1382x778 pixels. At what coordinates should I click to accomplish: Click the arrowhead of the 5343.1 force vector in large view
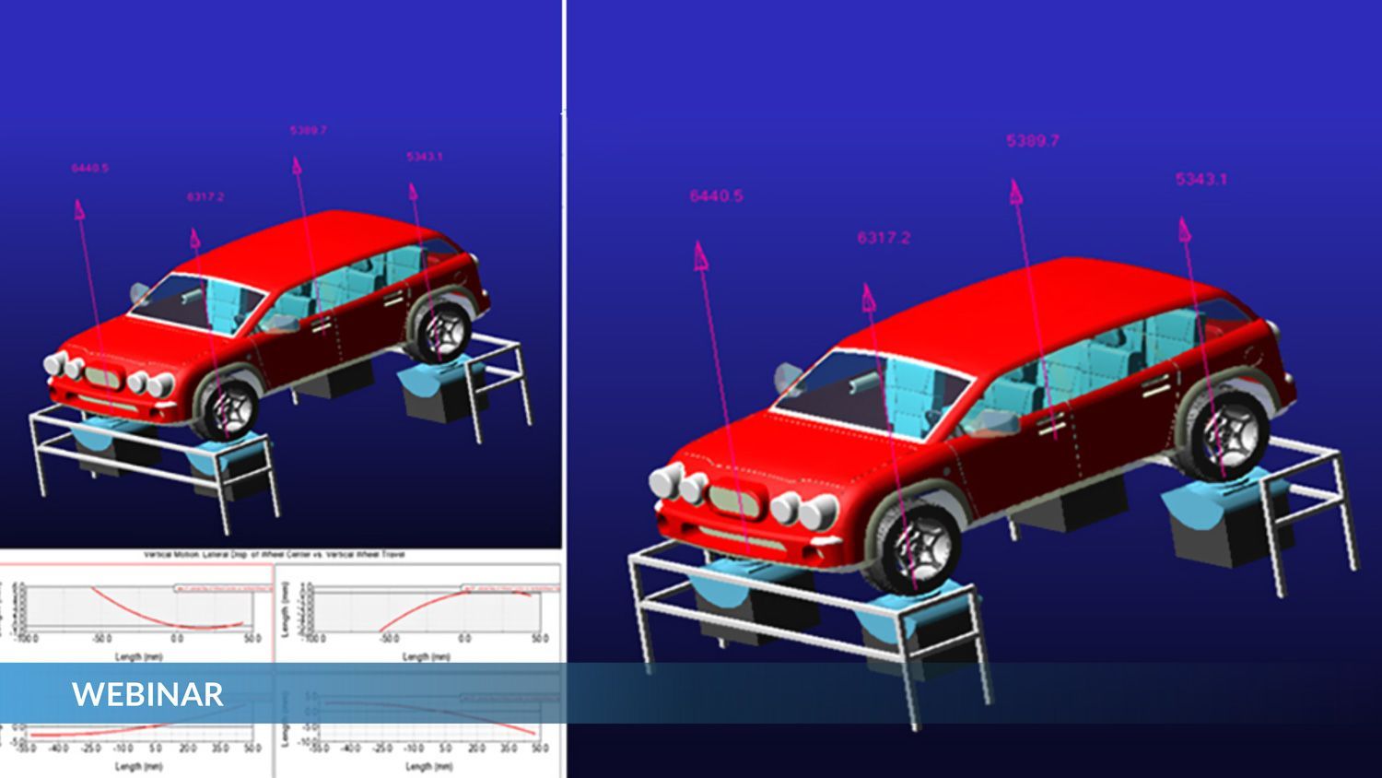pos(1184,230)
